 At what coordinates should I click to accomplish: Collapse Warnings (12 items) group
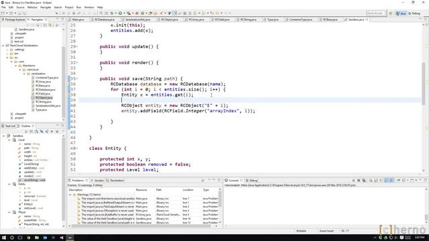coord(70,195)
